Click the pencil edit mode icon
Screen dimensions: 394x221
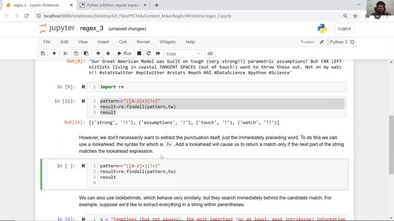point(321,42)
